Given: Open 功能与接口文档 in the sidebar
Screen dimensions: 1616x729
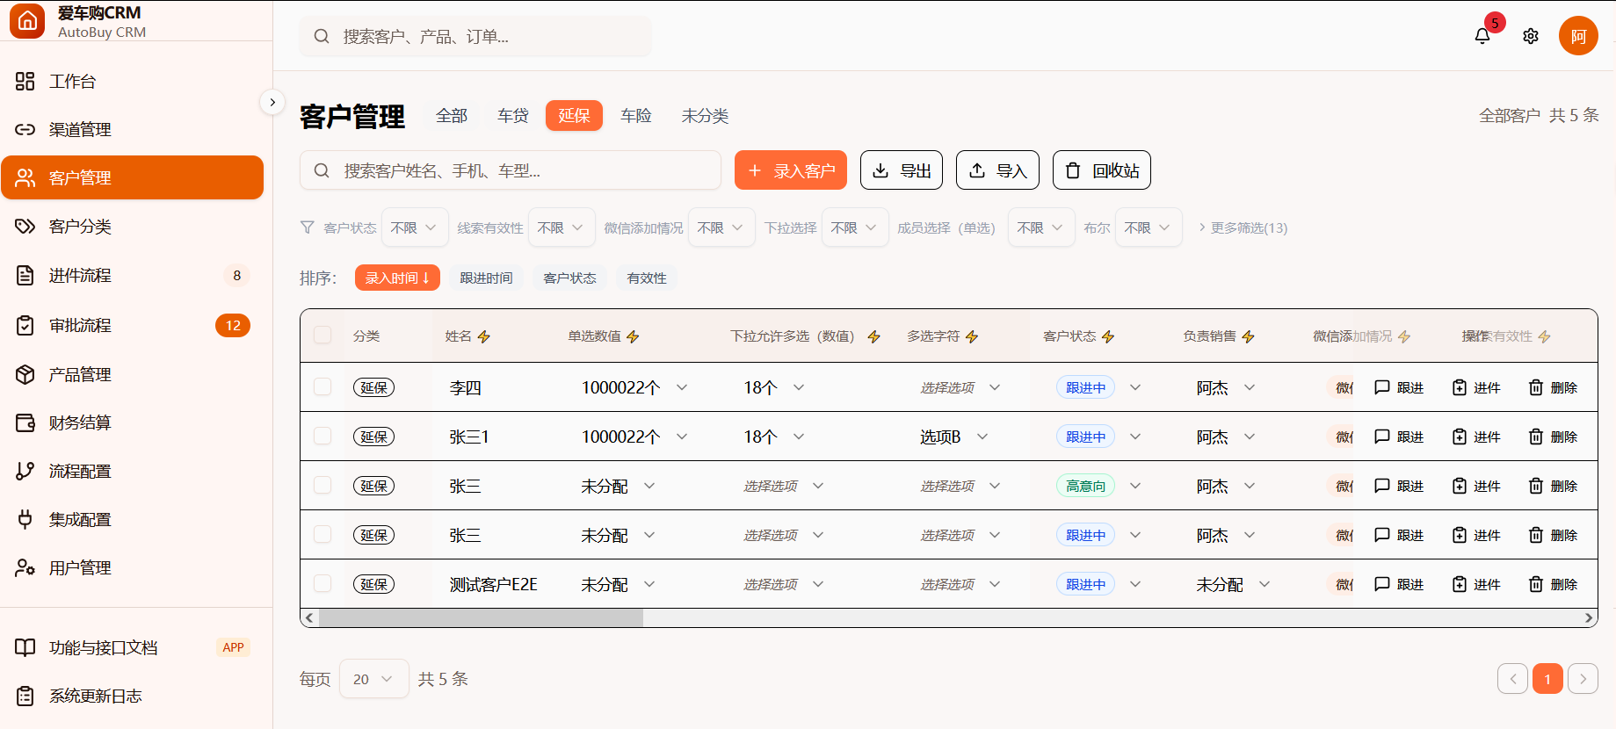Looking at the screenshot, I should tap(132, 647).
